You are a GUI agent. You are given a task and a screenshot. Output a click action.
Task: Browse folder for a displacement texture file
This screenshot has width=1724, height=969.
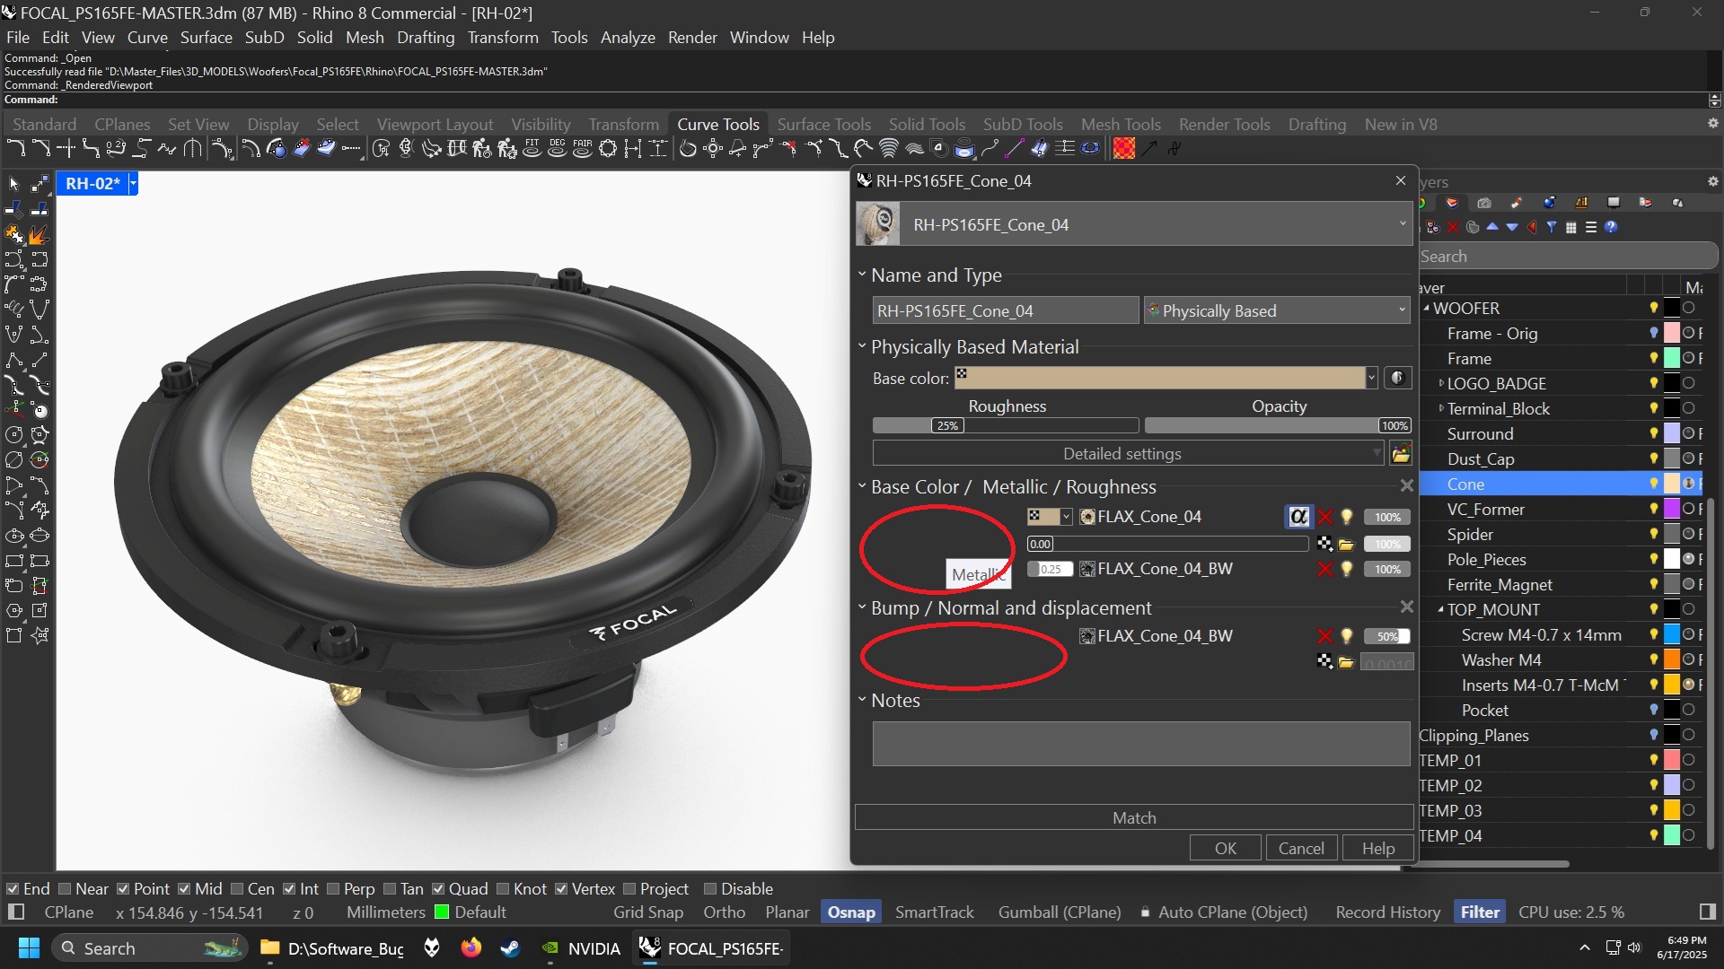1346,662
